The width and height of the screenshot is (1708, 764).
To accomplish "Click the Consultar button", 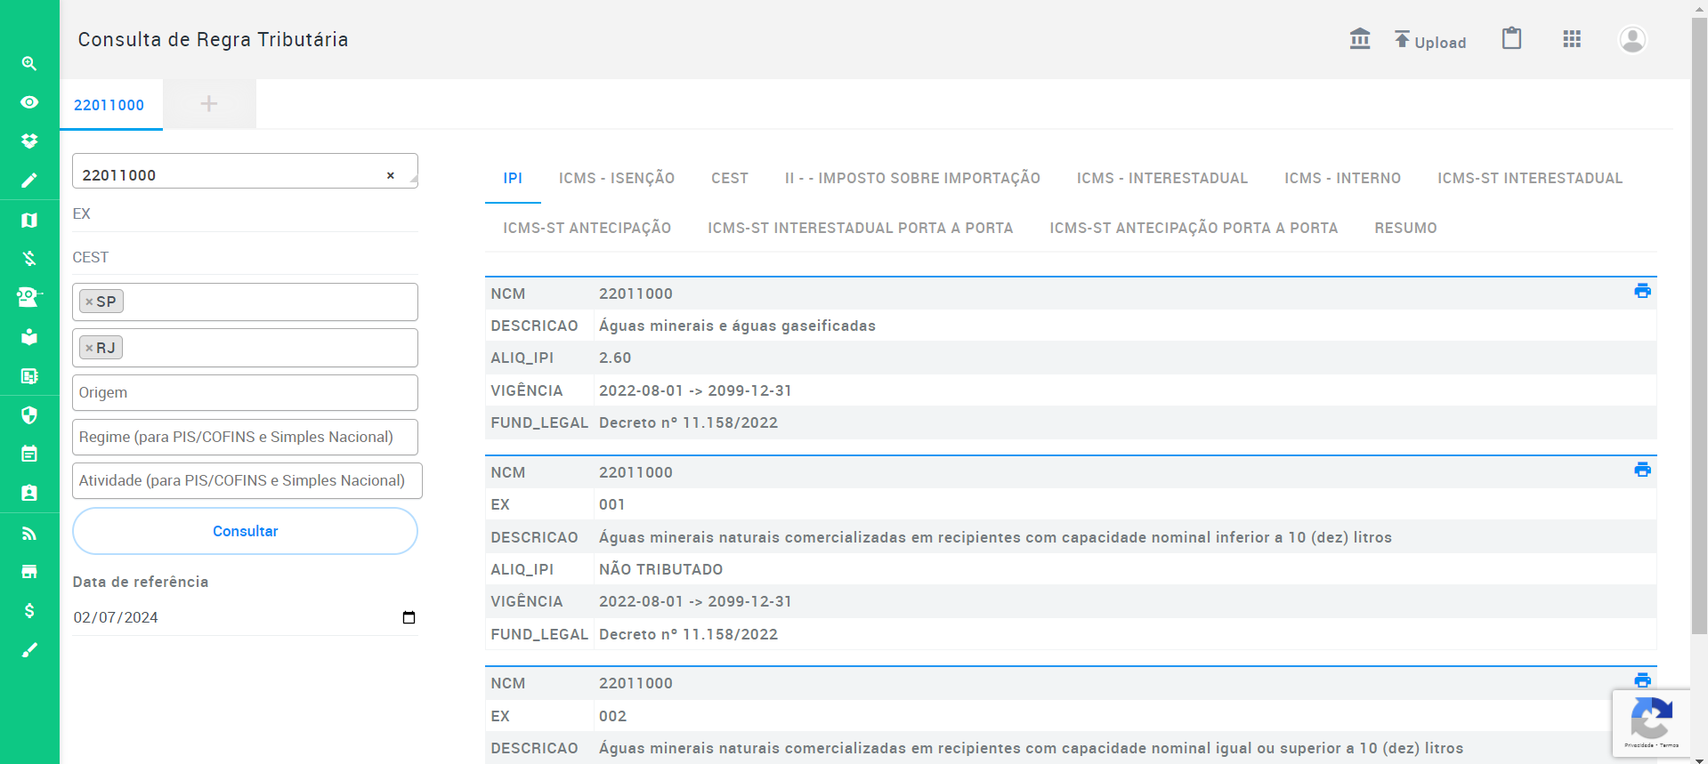I will (x=245, y=531).
